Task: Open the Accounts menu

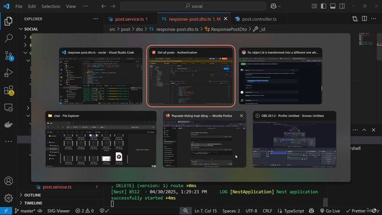Action: pos(8,181)
